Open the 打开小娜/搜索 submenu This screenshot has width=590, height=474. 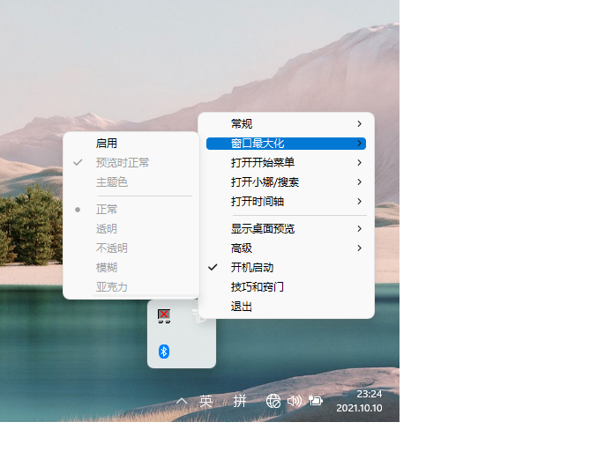pyautogui.click(x=286, y=182)
